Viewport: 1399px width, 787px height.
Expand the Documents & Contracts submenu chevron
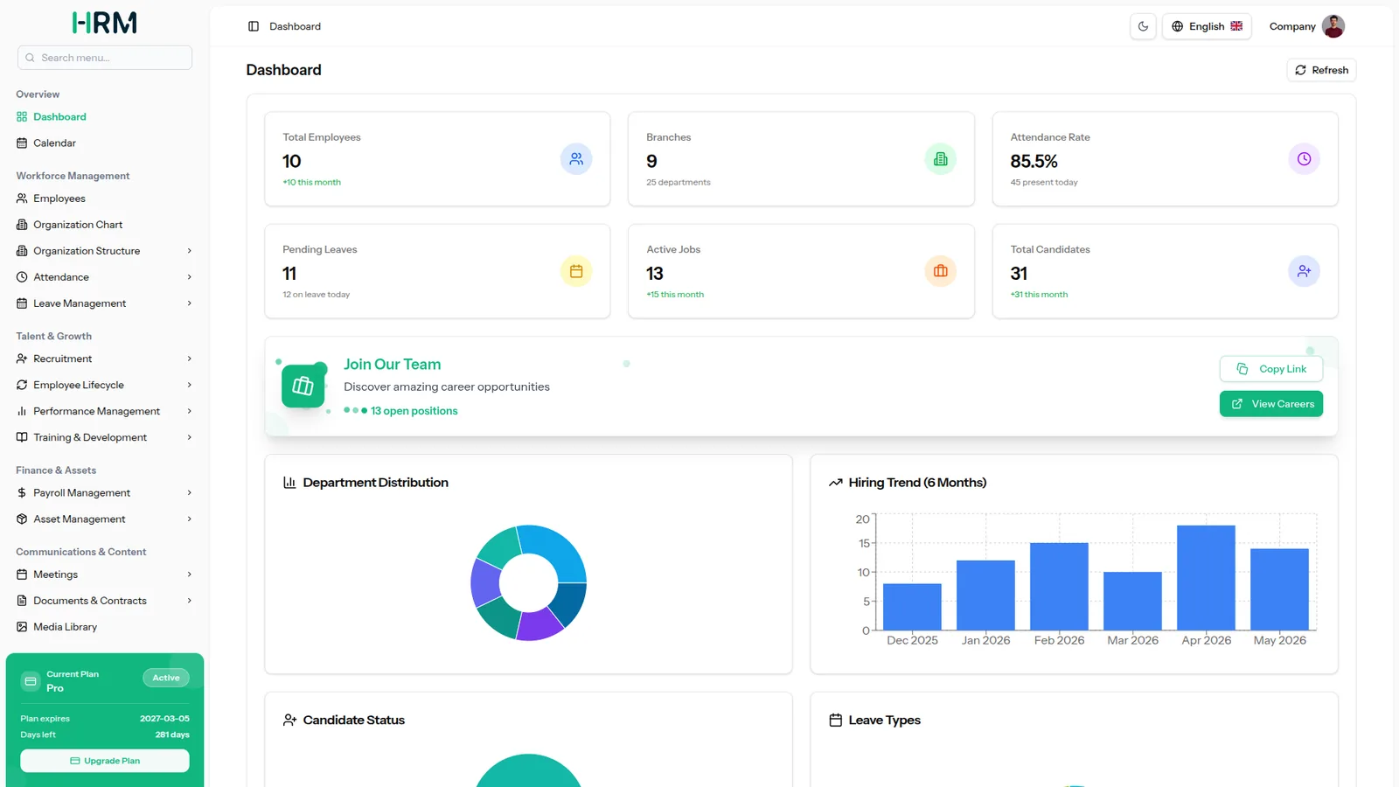coord(189,601)
